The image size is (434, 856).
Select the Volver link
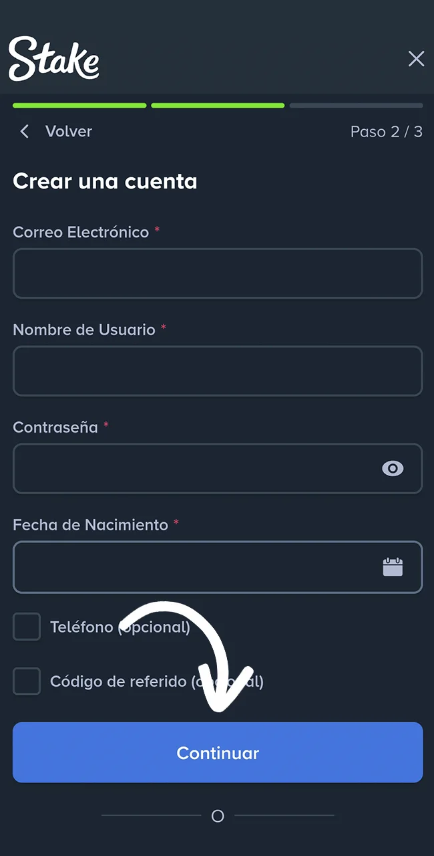click(68, 131)
